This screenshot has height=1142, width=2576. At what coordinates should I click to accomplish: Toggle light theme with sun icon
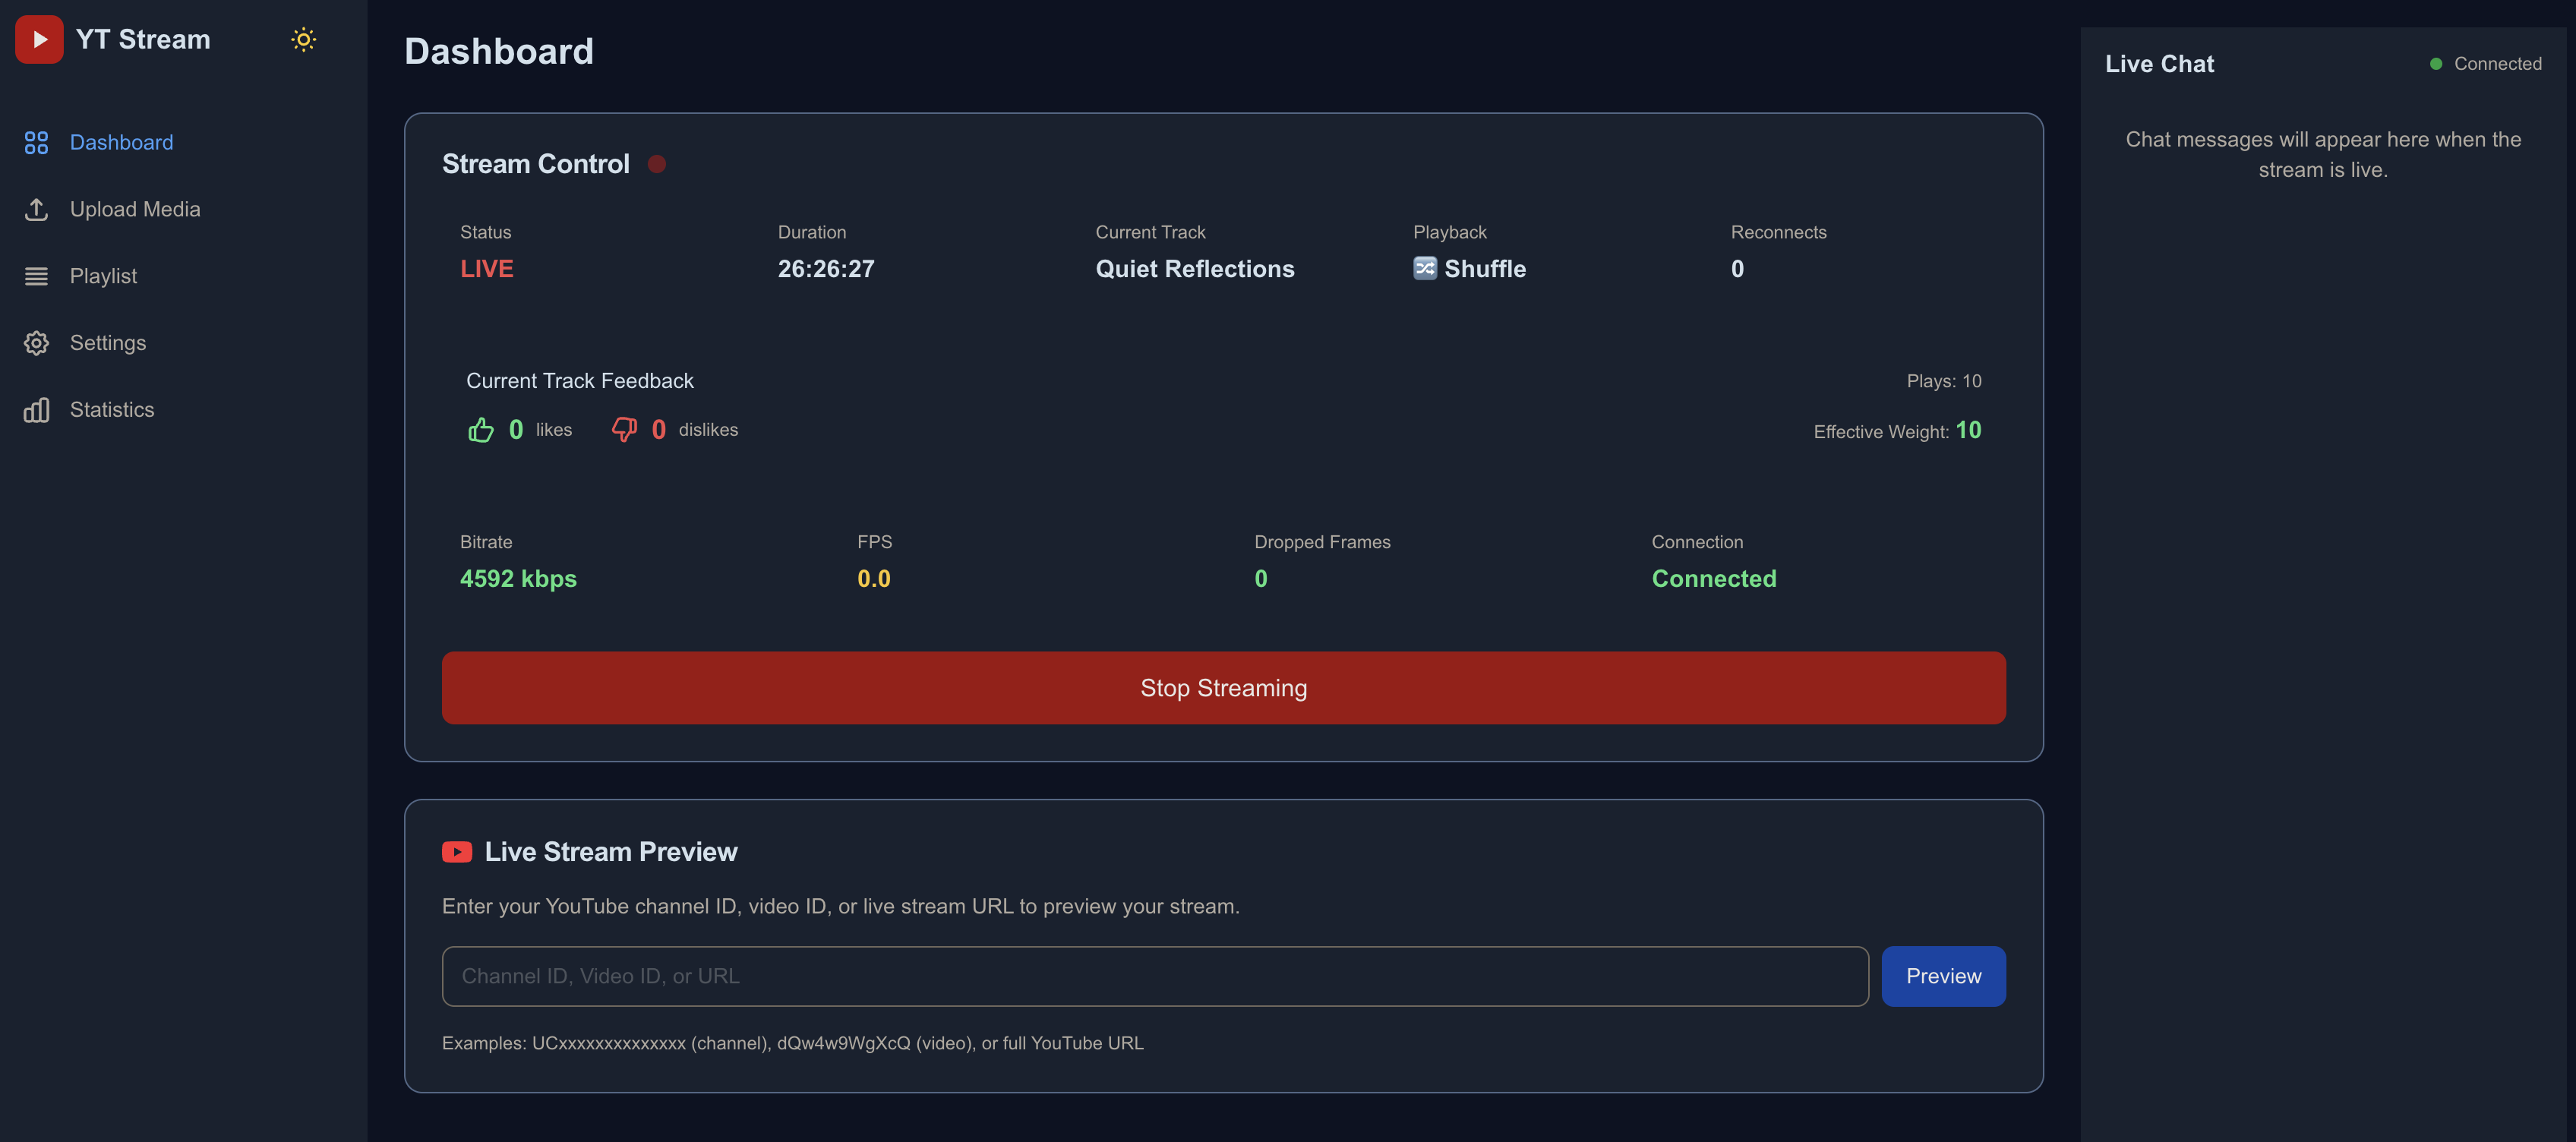[x=303, y=39]
